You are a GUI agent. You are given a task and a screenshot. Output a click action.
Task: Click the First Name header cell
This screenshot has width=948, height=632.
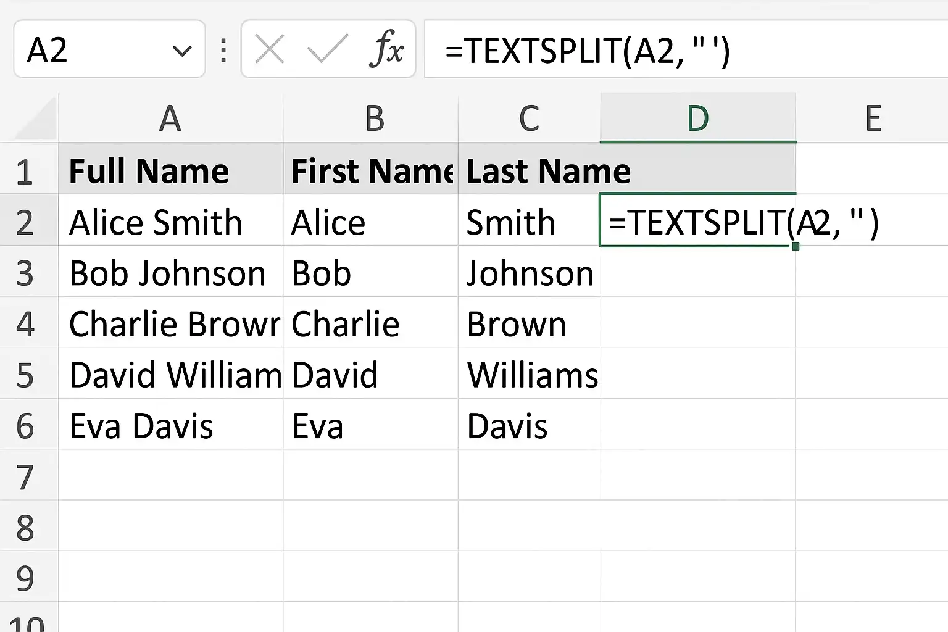pyautogui.click(x=370, y=170)
